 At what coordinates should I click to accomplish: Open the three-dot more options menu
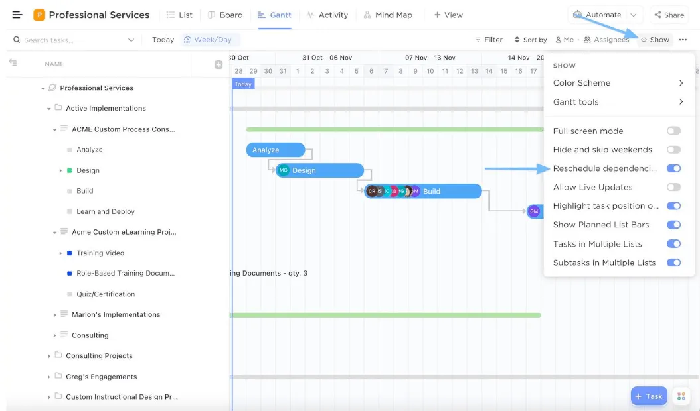683,40
